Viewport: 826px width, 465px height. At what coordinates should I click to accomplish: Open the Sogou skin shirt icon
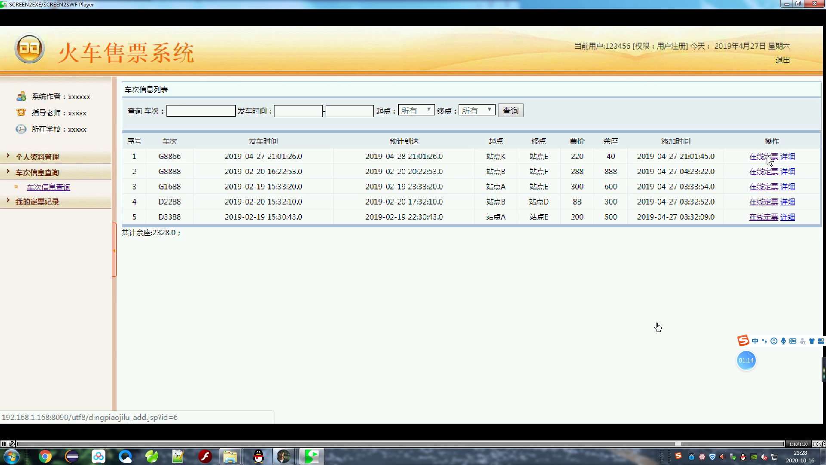812,341
